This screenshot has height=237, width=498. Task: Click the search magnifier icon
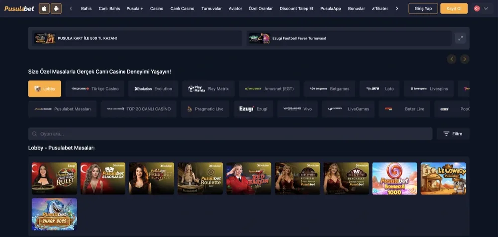pyautogui.click(x=35, y=134)
